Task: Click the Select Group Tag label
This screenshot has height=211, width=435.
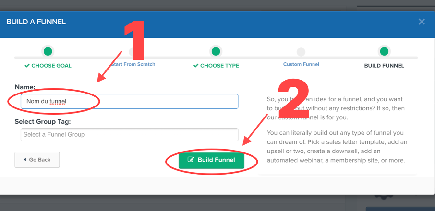Action: 43,121
